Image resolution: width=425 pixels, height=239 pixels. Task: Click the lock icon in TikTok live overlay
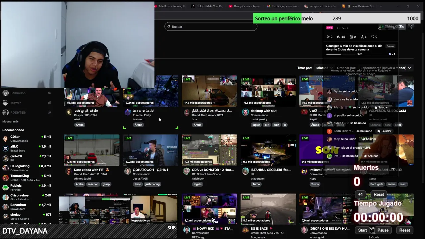[380, 28]
